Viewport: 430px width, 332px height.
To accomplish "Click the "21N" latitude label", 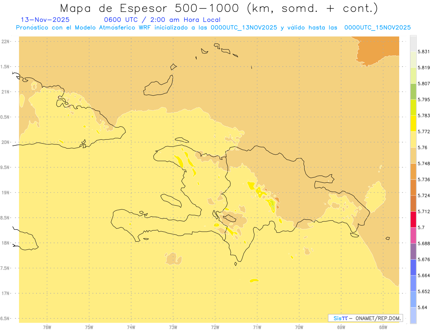I will click(6, 92).
